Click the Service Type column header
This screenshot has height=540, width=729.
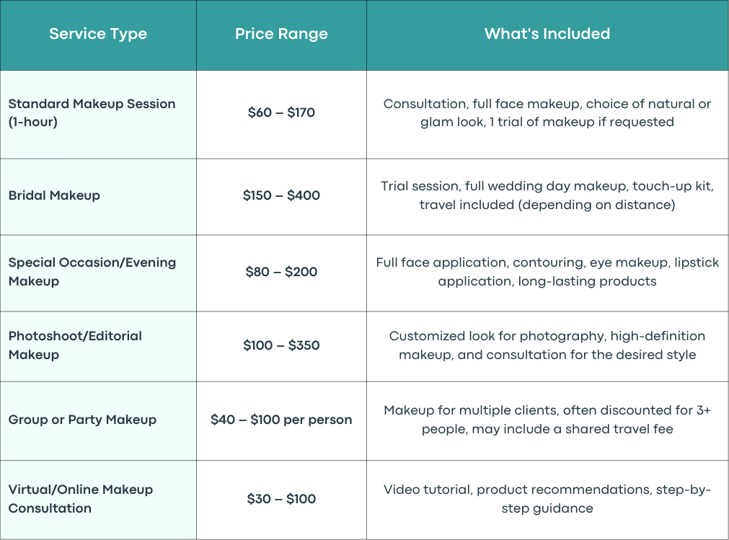pyautogui.click(x=98, y=35)
